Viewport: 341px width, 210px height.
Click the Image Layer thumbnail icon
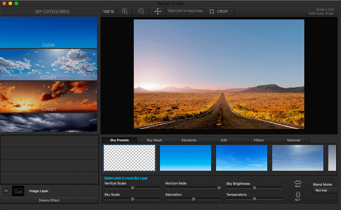coord(18,191)
